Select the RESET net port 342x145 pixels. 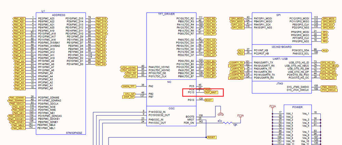tap(211, 137)
